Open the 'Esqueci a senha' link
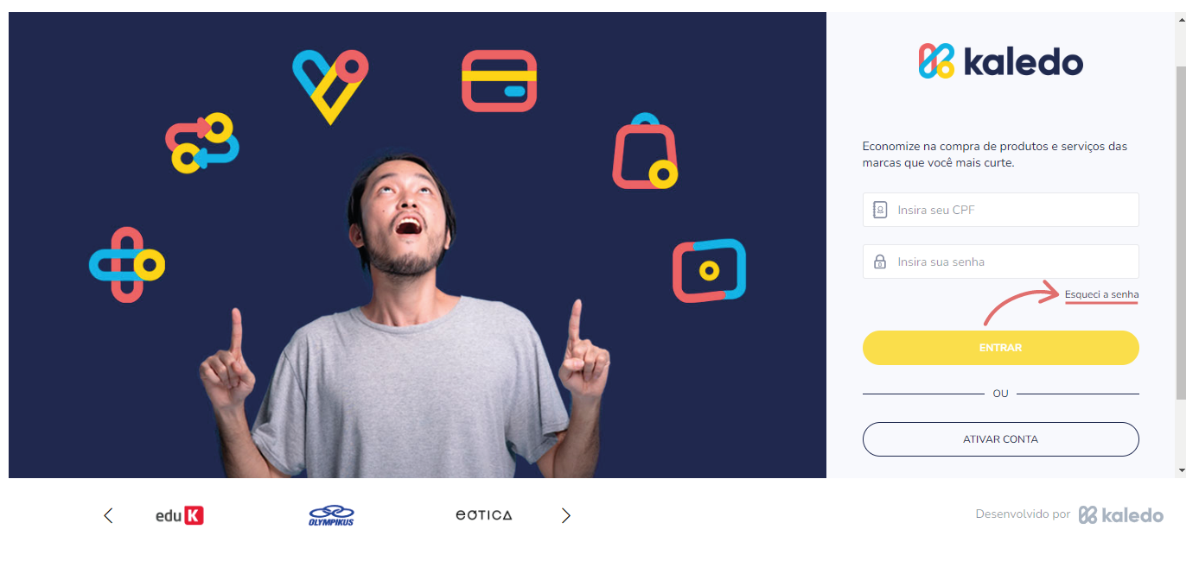The image size is (1199, 561). click(1102, 295)
